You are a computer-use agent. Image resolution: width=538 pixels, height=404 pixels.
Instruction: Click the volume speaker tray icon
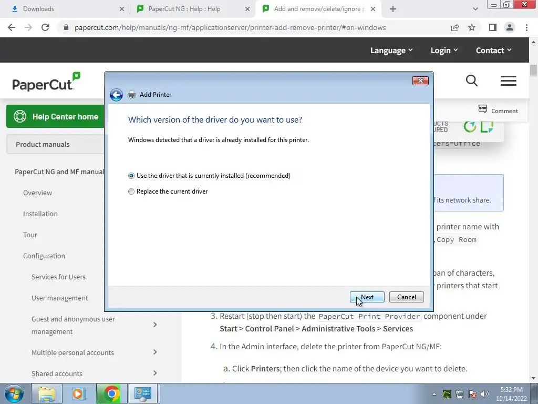[x=485, y=394]
